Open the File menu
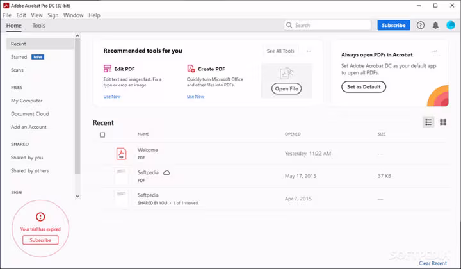Image resolution: width=461 pixels, height=269 pixels. (x=7, y=15)
